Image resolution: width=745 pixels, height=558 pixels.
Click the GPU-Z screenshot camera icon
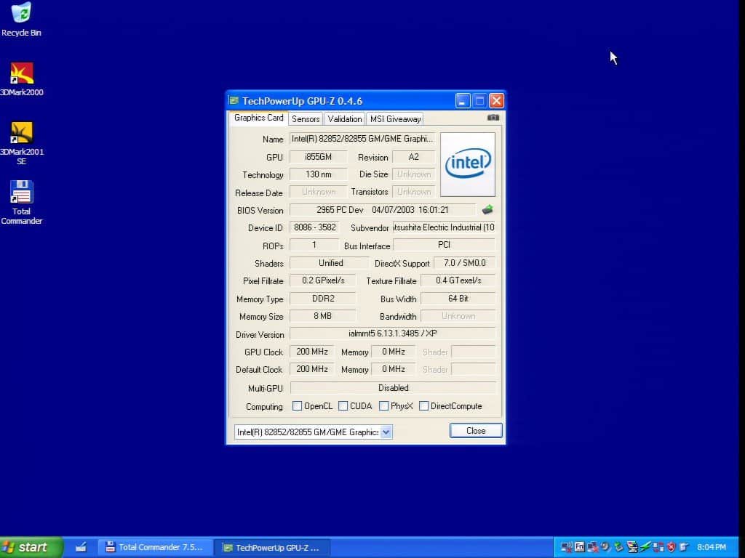click(x=493, y=117)
